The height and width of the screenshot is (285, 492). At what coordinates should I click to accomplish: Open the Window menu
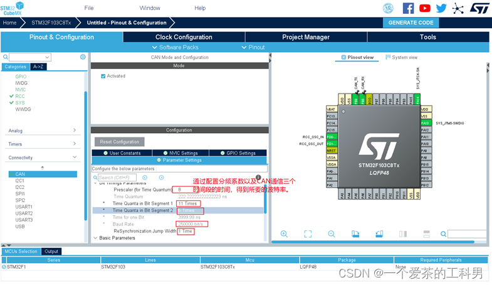point(150,8)
